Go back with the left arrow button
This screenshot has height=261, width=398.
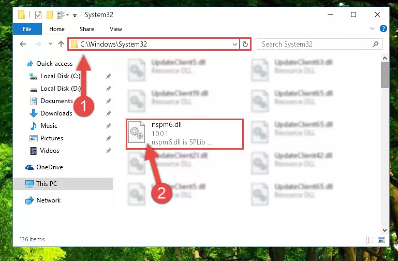point(23,44)
